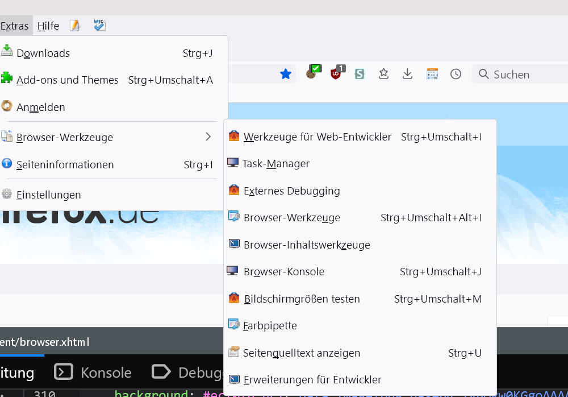This screenshot has width=568, height=397.
Task: Open the bookmarks star tray icon
Action: 383,74
